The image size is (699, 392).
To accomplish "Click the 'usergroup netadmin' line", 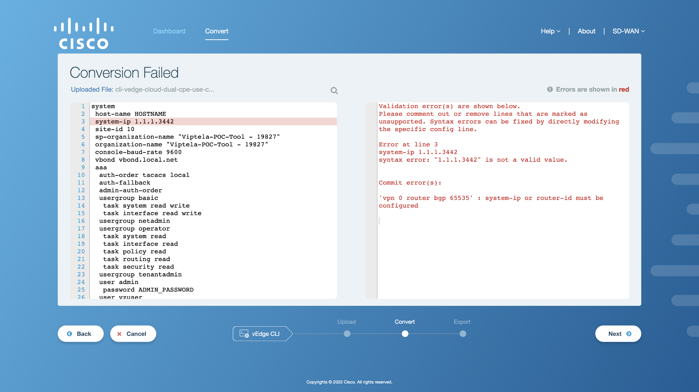I will coord(134,221).
